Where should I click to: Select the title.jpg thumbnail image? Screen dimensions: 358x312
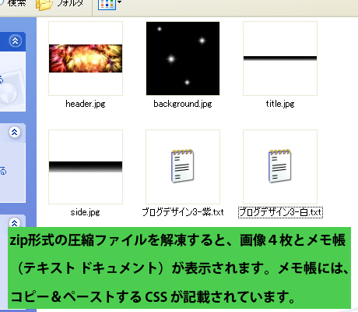tap(280, 58)
